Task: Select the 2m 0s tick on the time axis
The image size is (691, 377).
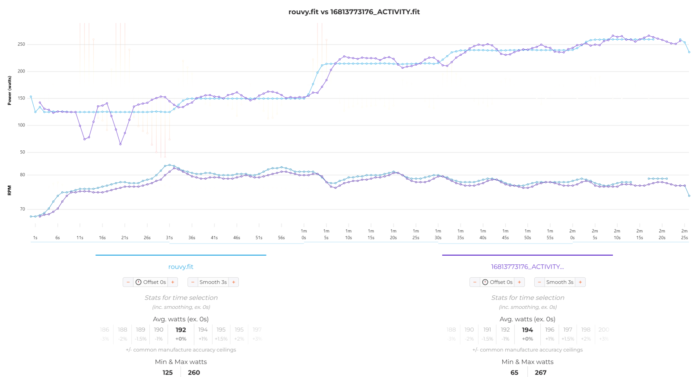Action: [x=572, y=234]
